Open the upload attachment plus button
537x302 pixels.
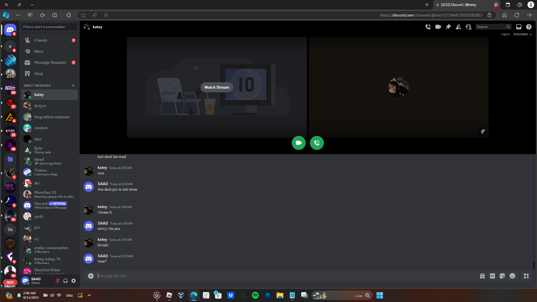pyautogui.click(x=91, y=276)
